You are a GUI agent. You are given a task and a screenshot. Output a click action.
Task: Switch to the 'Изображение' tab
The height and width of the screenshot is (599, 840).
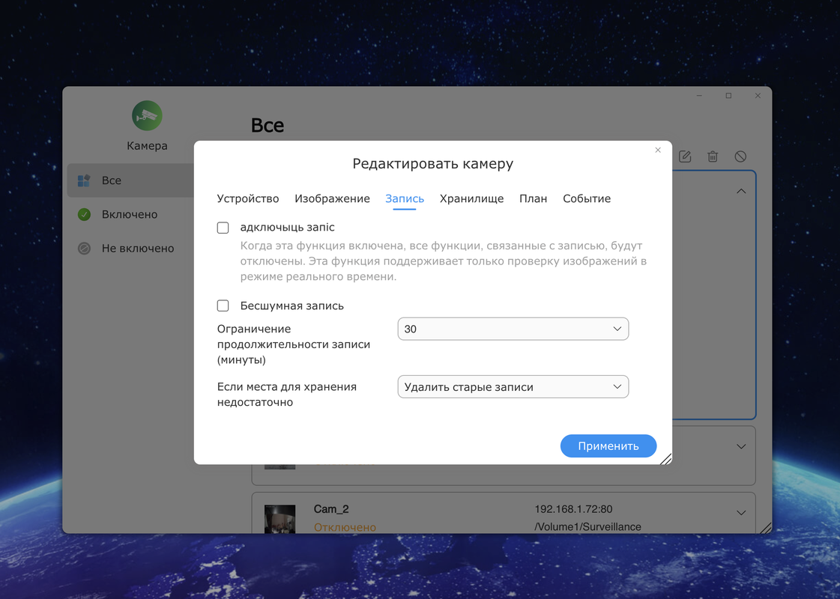[332, 198]
